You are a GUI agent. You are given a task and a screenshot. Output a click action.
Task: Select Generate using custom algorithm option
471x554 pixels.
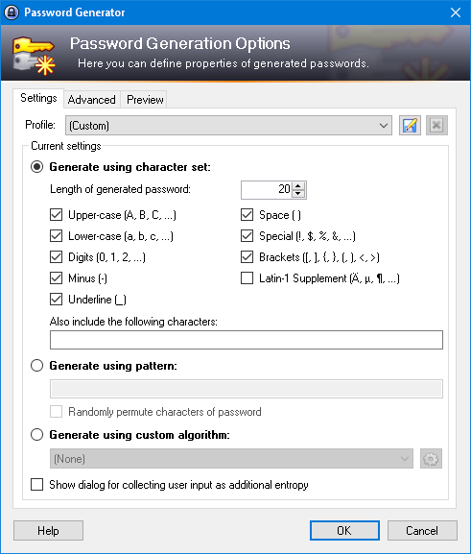pyautogui.click(x=37, y=435)
